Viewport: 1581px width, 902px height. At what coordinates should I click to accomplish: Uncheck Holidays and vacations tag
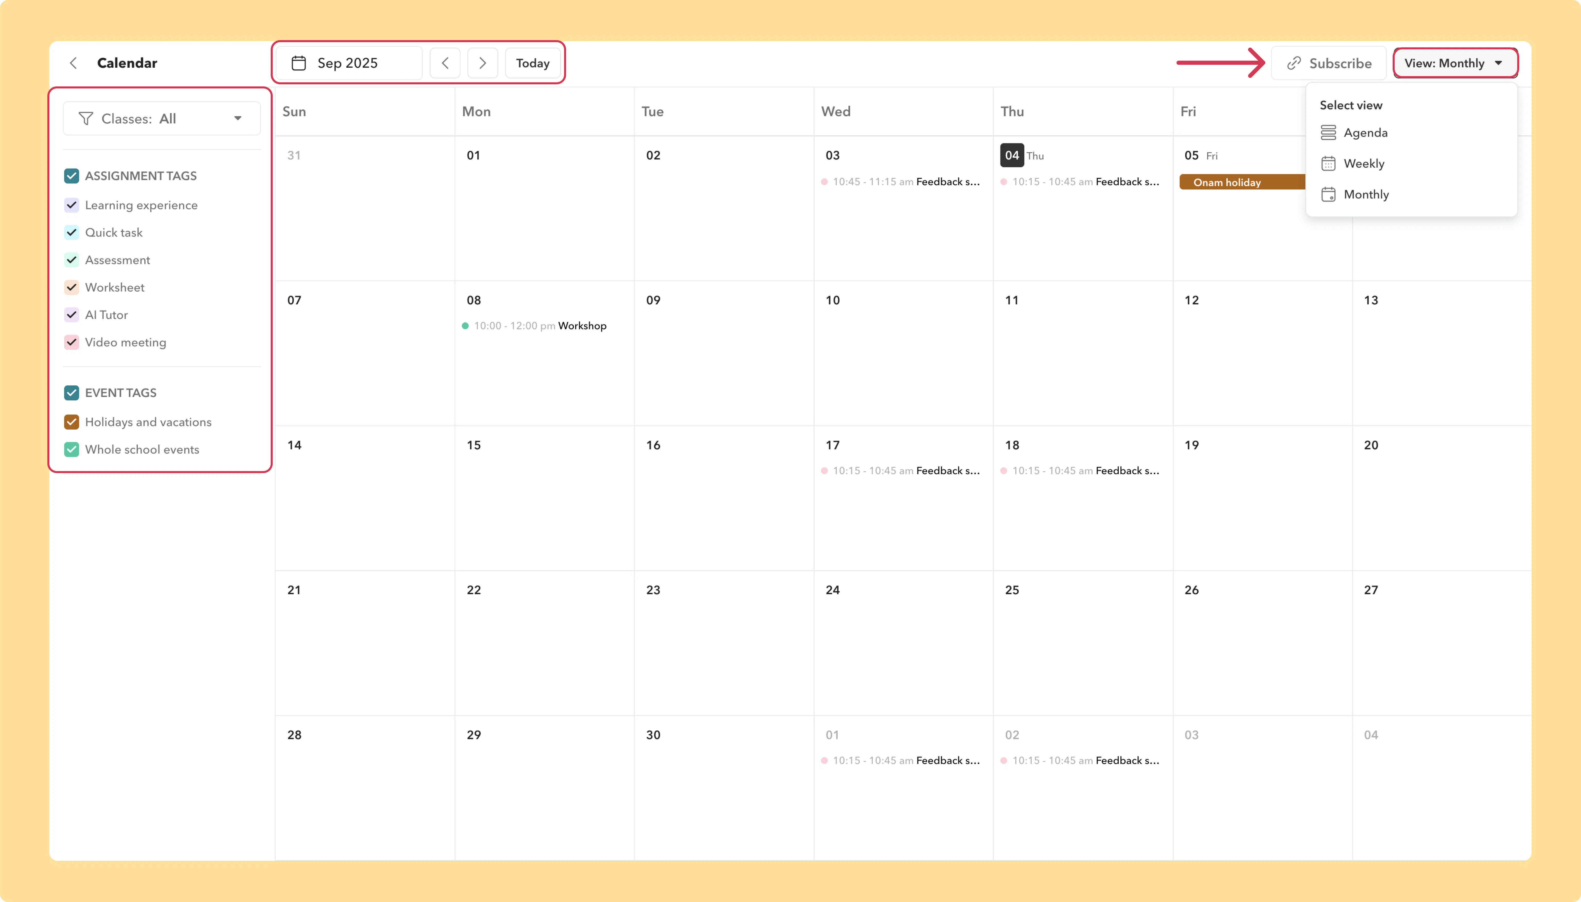point(72,422)
